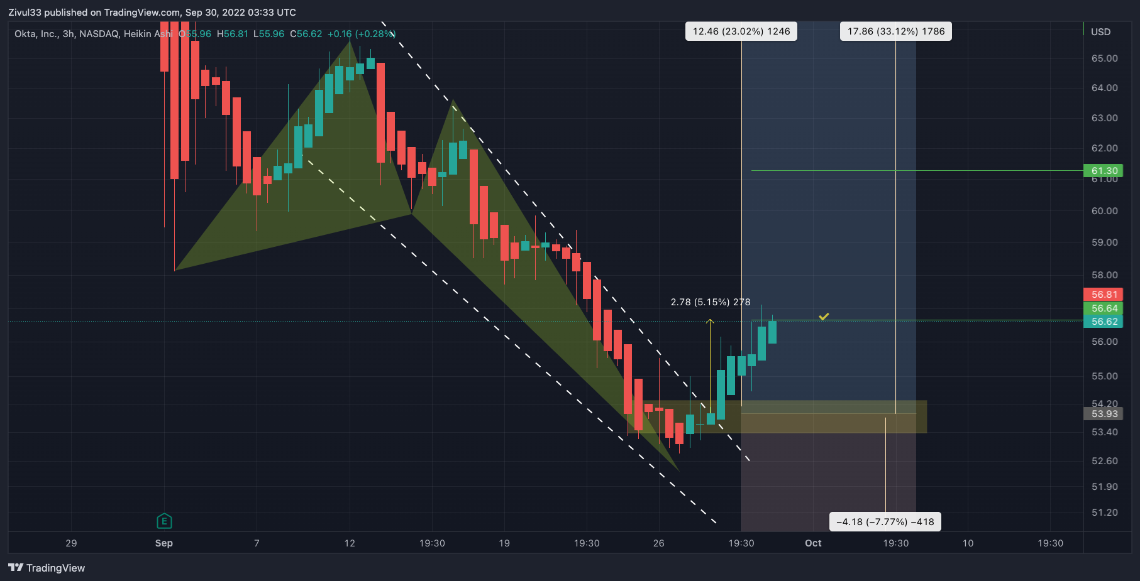The width and height of the screenshot is (1140, 581).
Task: Click the 56.62 current price label
Action: click(1104, 322)
